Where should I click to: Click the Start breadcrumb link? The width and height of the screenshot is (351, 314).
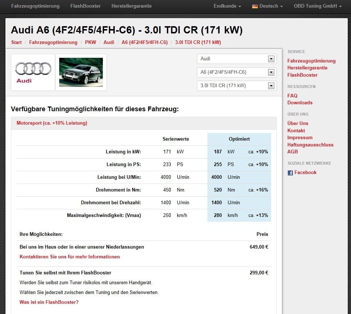(x=16, y=42)
